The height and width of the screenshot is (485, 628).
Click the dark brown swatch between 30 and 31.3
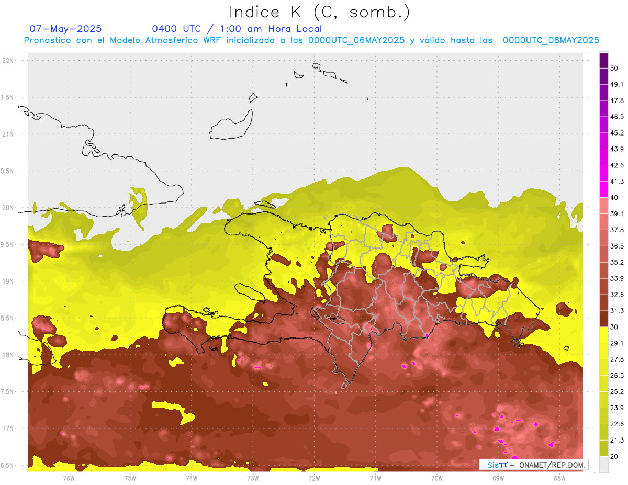(x=603, y=319)
